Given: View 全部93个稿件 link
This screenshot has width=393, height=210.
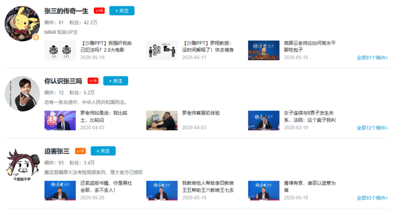Looking at the screenshot, I should (372, 198).
